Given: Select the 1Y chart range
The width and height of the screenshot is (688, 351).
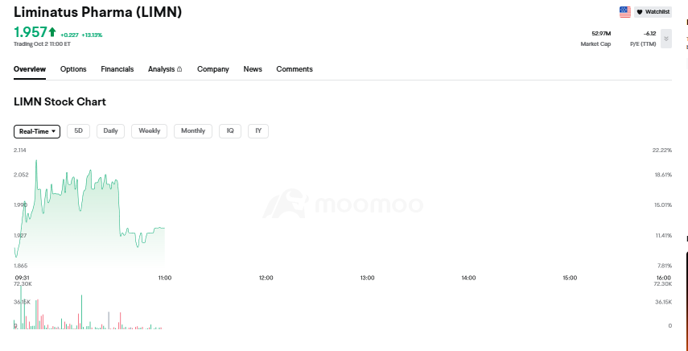Looking at the screenshot, I should pyautogui.click(x=258, y=130).
